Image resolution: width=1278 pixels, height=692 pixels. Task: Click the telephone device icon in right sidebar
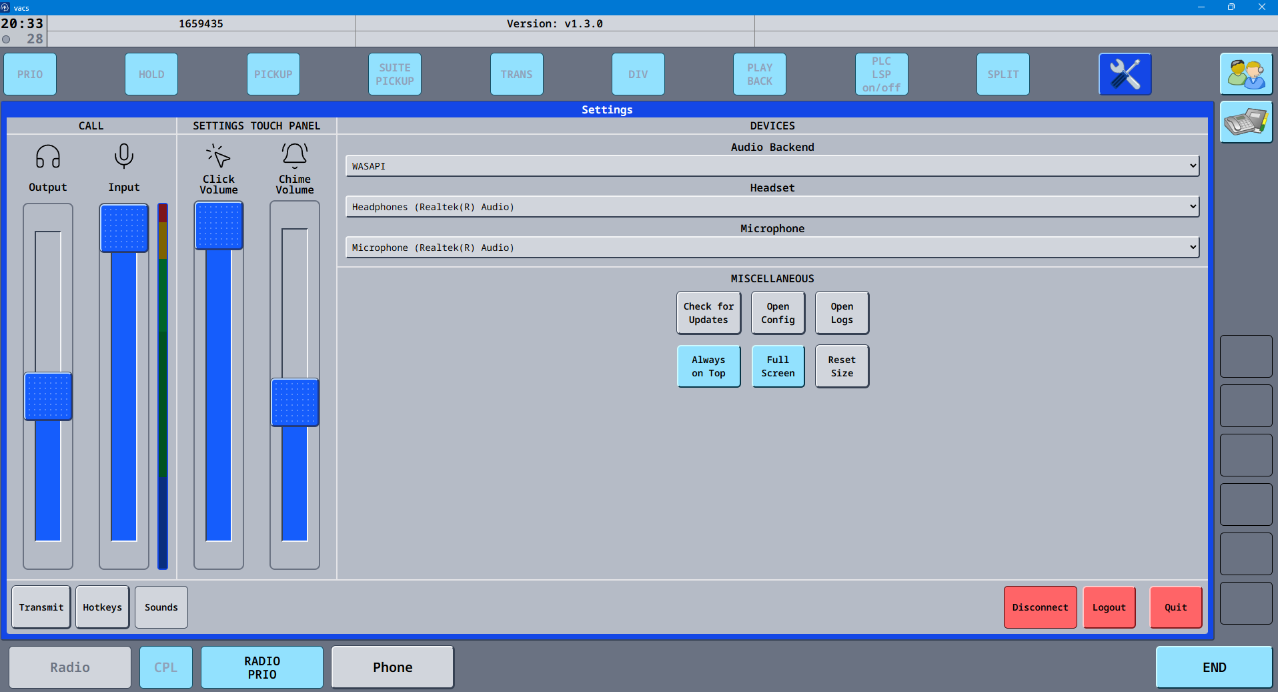pyautogui.click(x=1246, y=122)
